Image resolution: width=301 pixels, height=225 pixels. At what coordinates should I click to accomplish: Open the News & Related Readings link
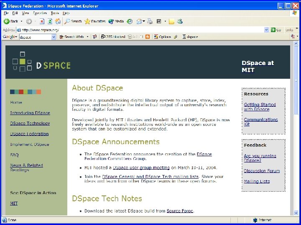coord(26,167)
